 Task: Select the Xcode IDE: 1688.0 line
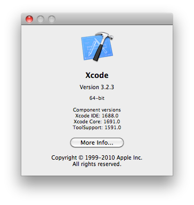pos(97,116)
